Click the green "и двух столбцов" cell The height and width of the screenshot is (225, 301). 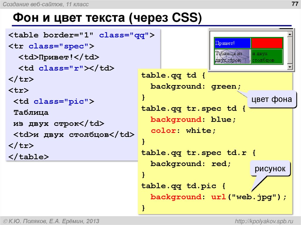[266, 56]
